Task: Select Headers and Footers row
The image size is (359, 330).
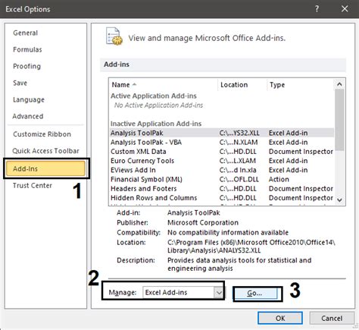Action: coord(222,189)
